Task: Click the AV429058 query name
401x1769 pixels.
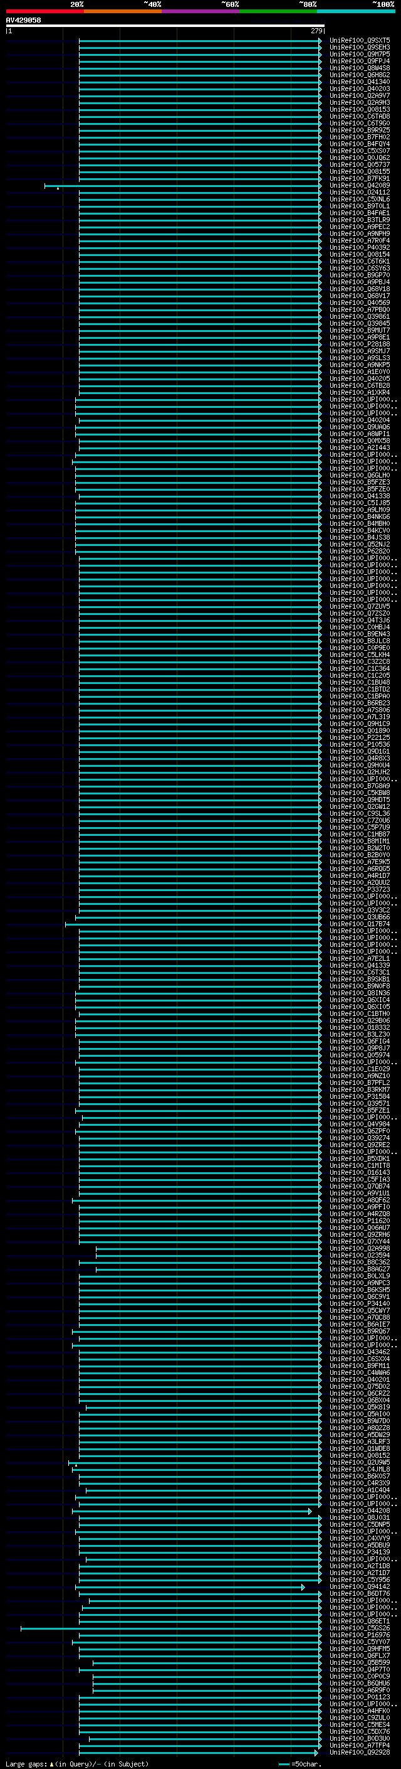Action: click(x=23, y=21)
